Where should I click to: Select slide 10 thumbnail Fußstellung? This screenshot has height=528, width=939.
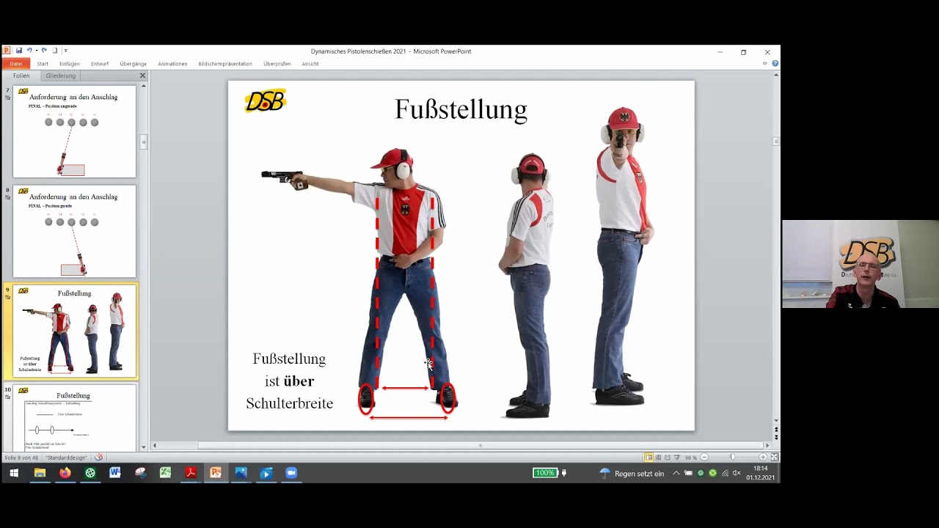[x=74, y=418]
